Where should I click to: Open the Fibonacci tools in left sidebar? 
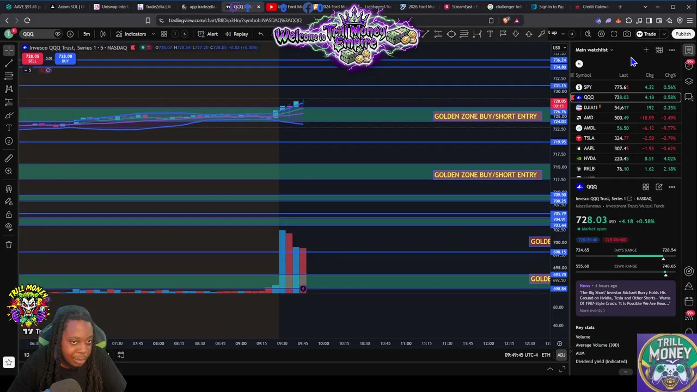[x=9, y=76]
